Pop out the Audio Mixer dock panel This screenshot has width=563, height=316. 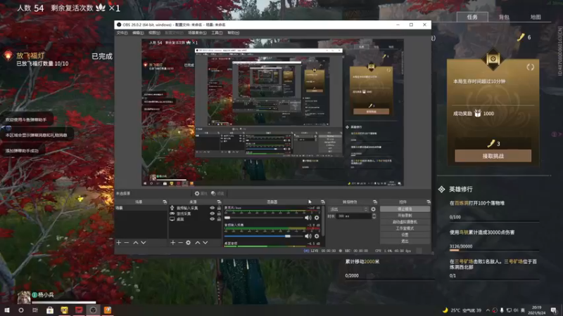pos(322,202)
